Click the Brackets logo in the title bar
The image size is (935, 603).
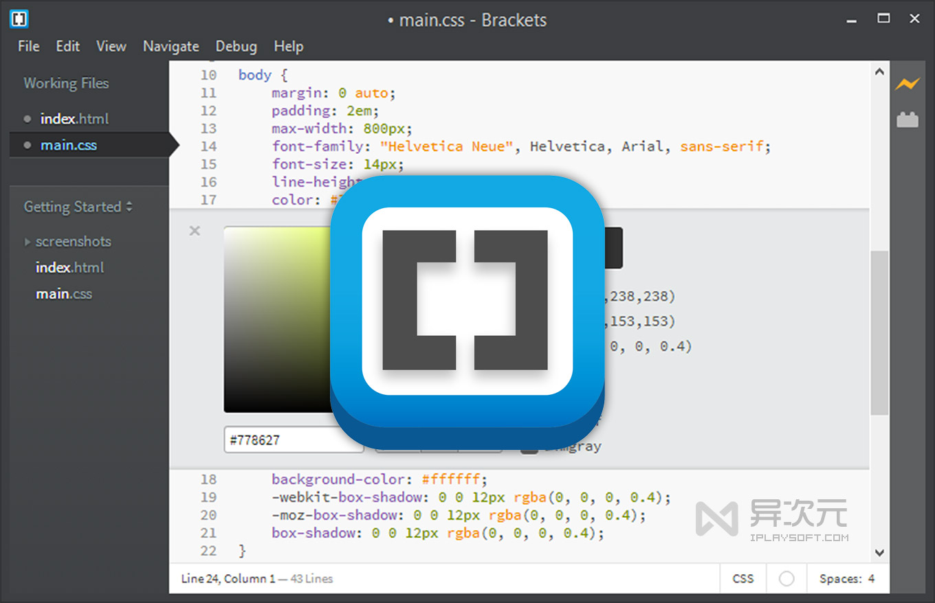(x=17, y=20)
